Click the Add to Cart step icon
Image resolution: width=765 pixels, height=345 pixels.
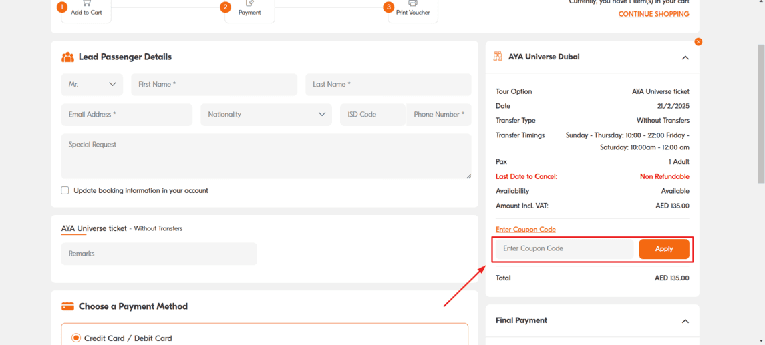[x=86, y=3]
